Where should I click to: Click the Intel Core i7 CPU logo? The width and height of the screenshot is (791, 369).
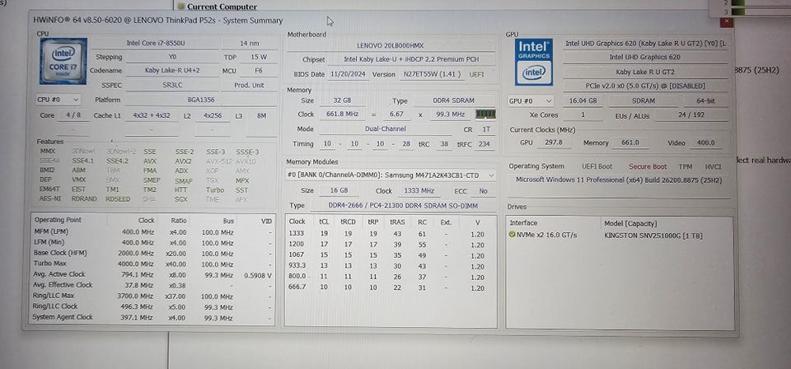63,61
